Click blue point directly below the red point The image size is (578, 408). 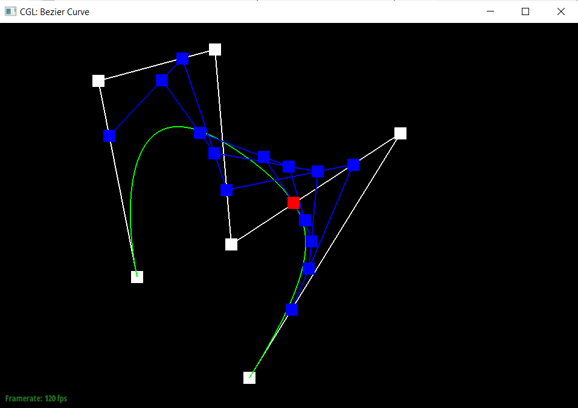click(x=306, y=220)
